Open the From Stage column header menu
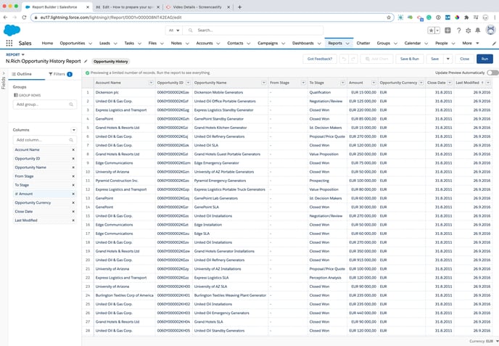The image size is (499, 346). (x=303, y=83)
